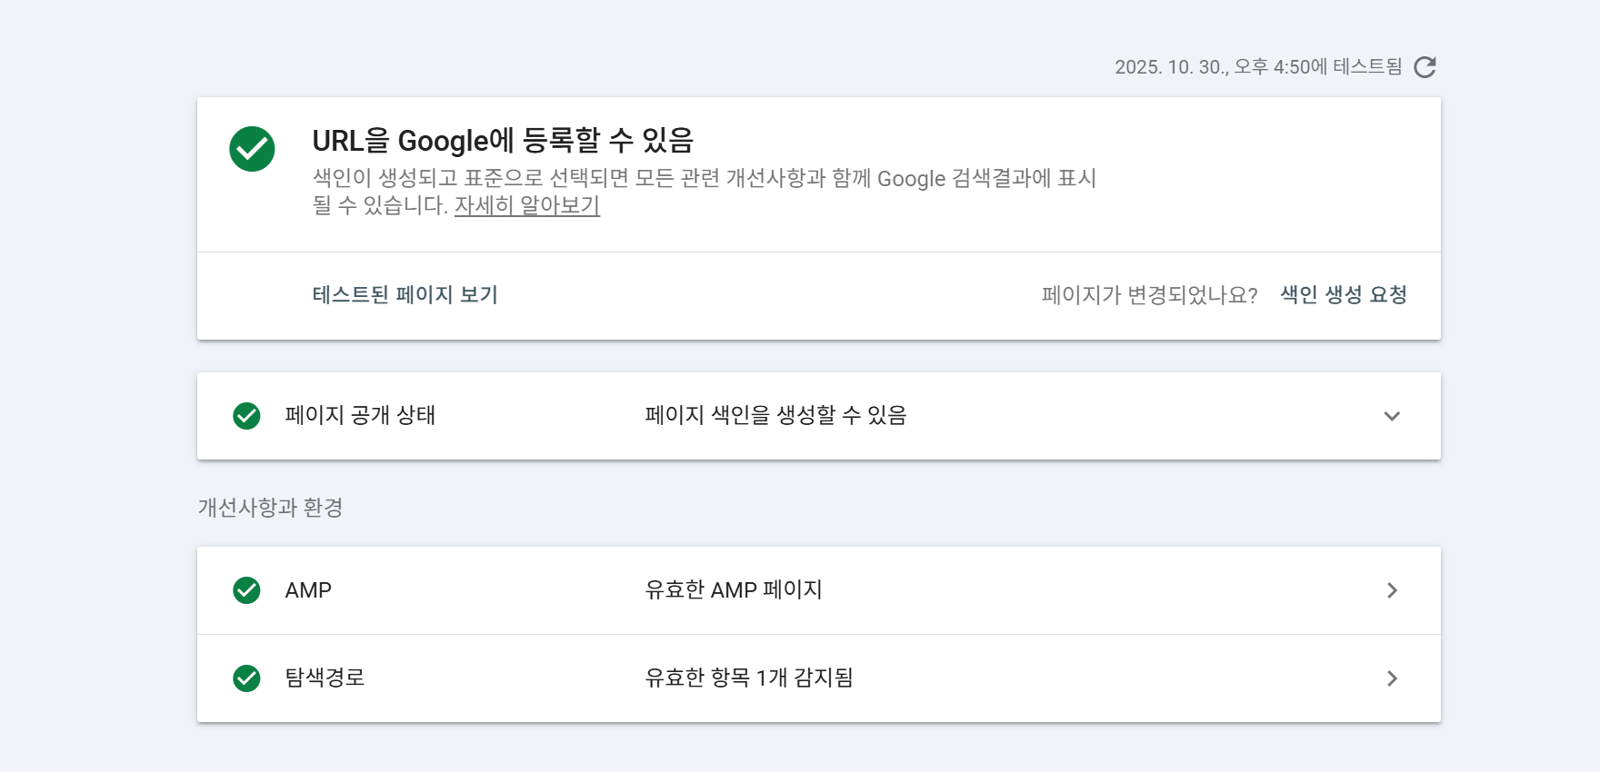The image size is (1600, 772).
Task: Click the green check icon for 페이지 공개 상태
Action: (x=246, y=416)
